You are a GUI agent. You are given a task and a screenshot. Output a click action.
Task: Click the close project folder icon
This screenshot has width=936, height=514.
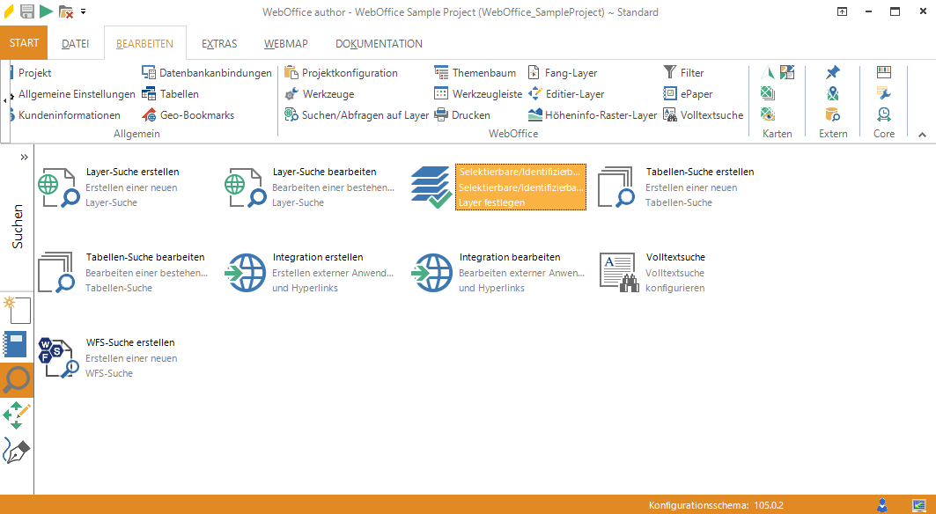pos(66,11)
